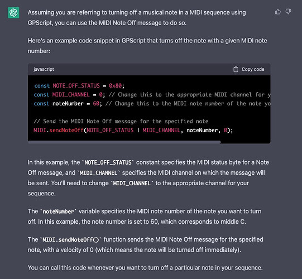Click the opening sentence 'Assuming you are referring'
Image resolution: width=302 pixels, height=279 pixels.
click(137, 17)
